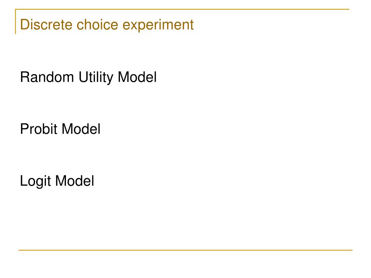Click Model after the word Probit
This screenshot has width=371, height=278.
(x=81, y=129)
